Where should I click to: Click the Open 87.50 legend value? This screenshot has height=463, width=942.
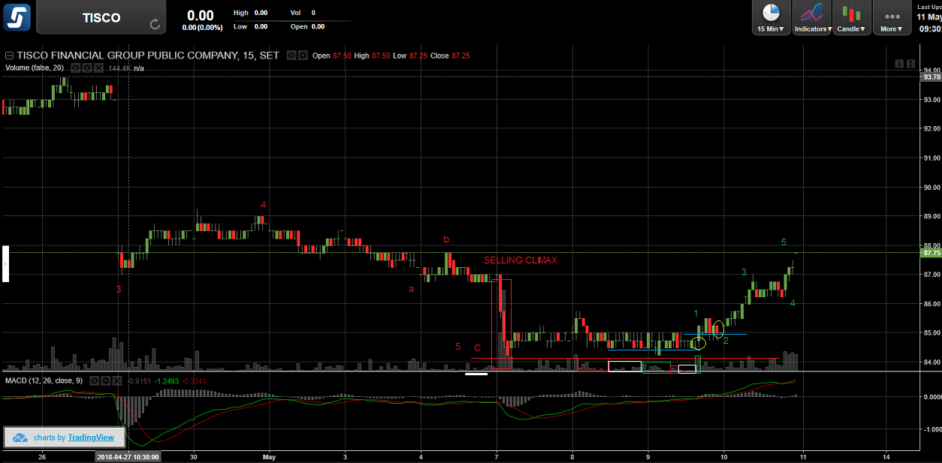[x=331, y=56]
